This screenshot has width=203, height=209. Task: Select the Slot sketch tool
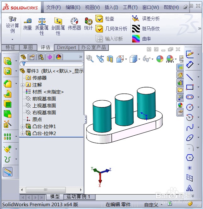tap(190, 97)
